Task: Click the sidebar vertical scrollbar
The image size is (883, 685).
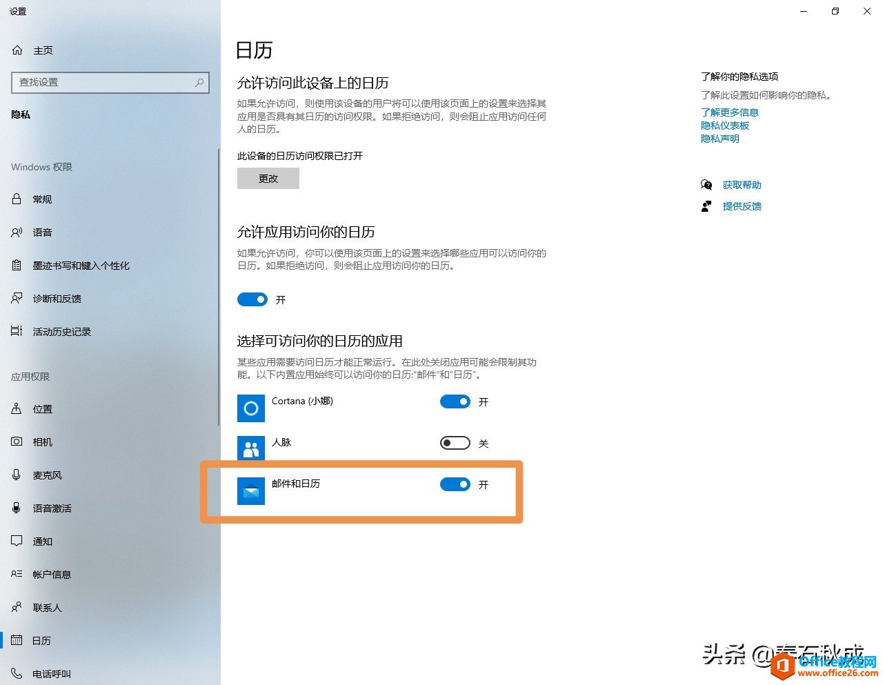Action: [219, 286]
